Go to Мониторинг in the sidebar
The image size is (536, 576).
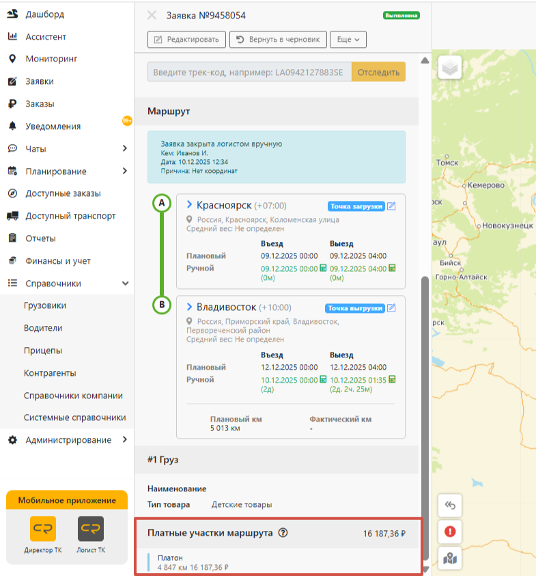pos(51,59)
